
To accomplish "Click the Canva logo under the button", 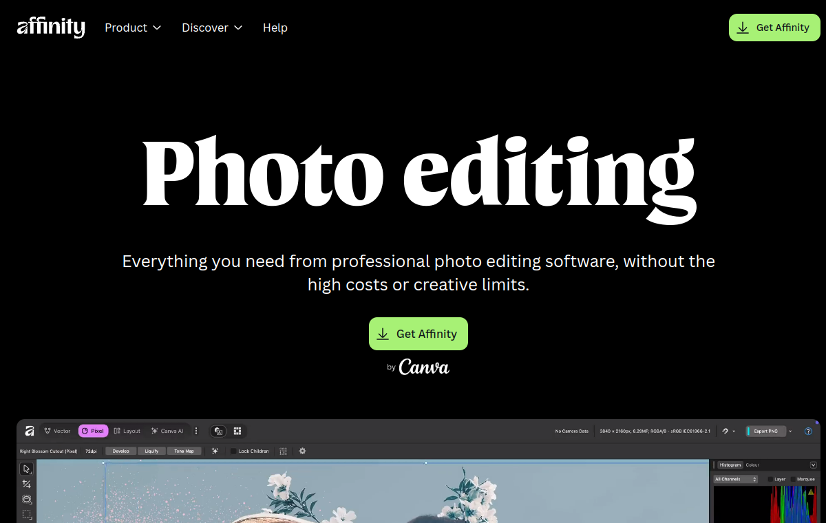I will pyautogui.click(x=424, y=367).
